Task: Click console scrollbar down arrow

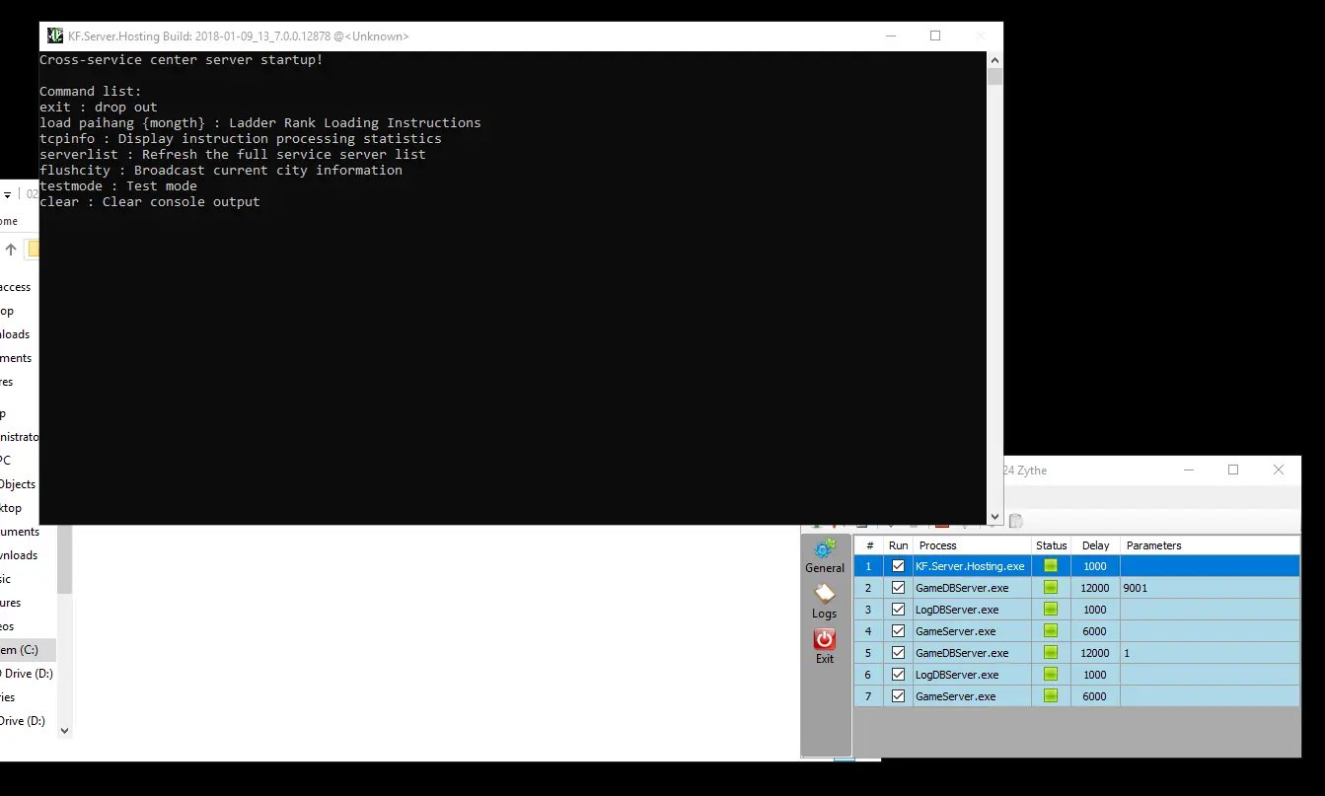Action: (x=994, y=517)
